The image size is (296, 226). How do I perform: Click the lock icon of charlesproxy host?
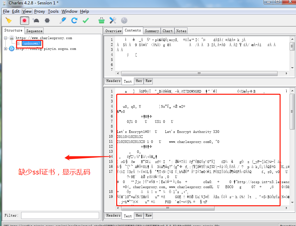coord(12,38)
